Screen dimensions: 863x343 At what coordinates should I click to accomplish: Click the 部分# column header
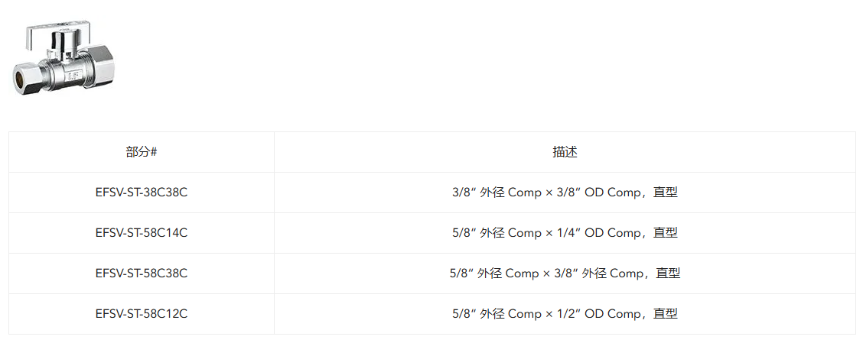142,152
